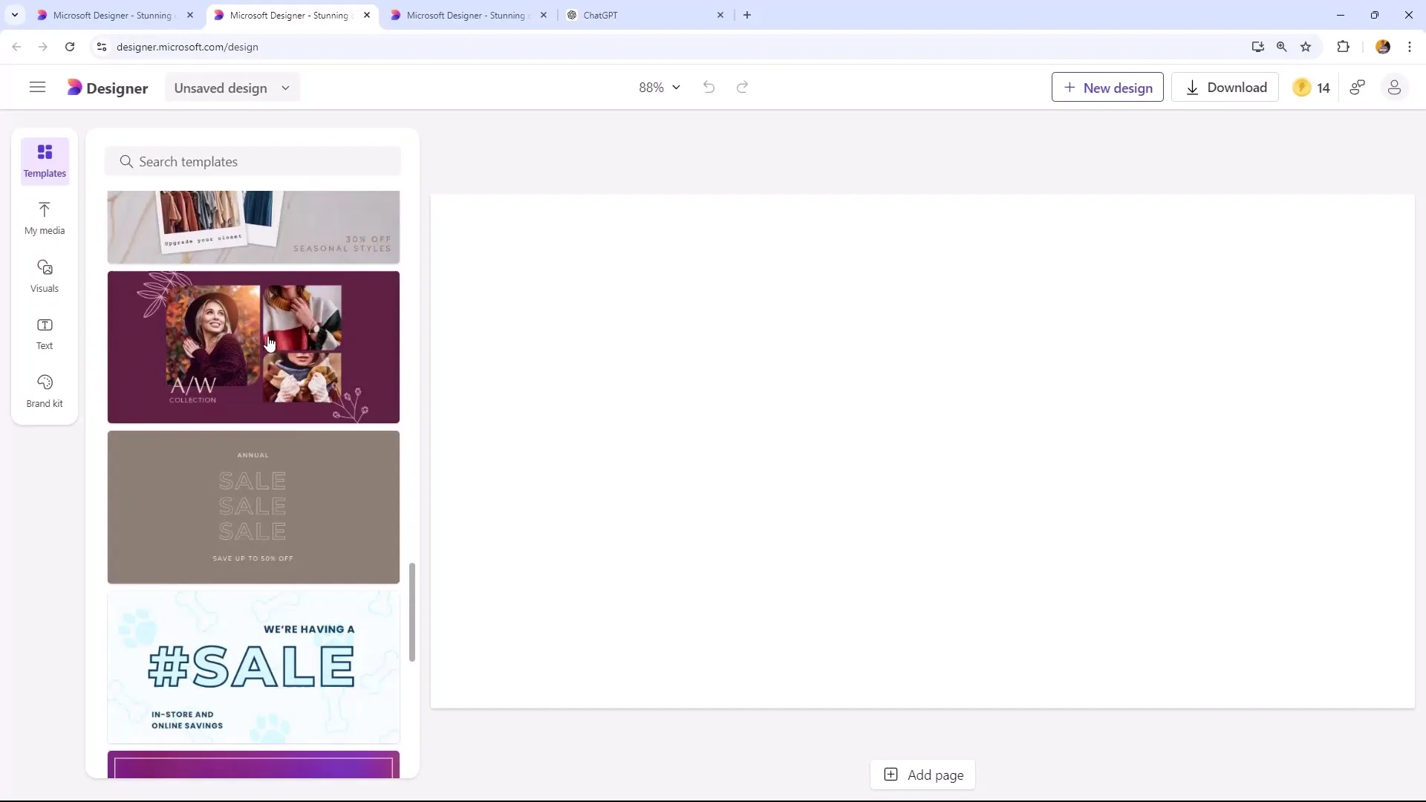Click the Download button
The height and width of the screenshot is (802, 1426).
click(x=1225, y=87)
